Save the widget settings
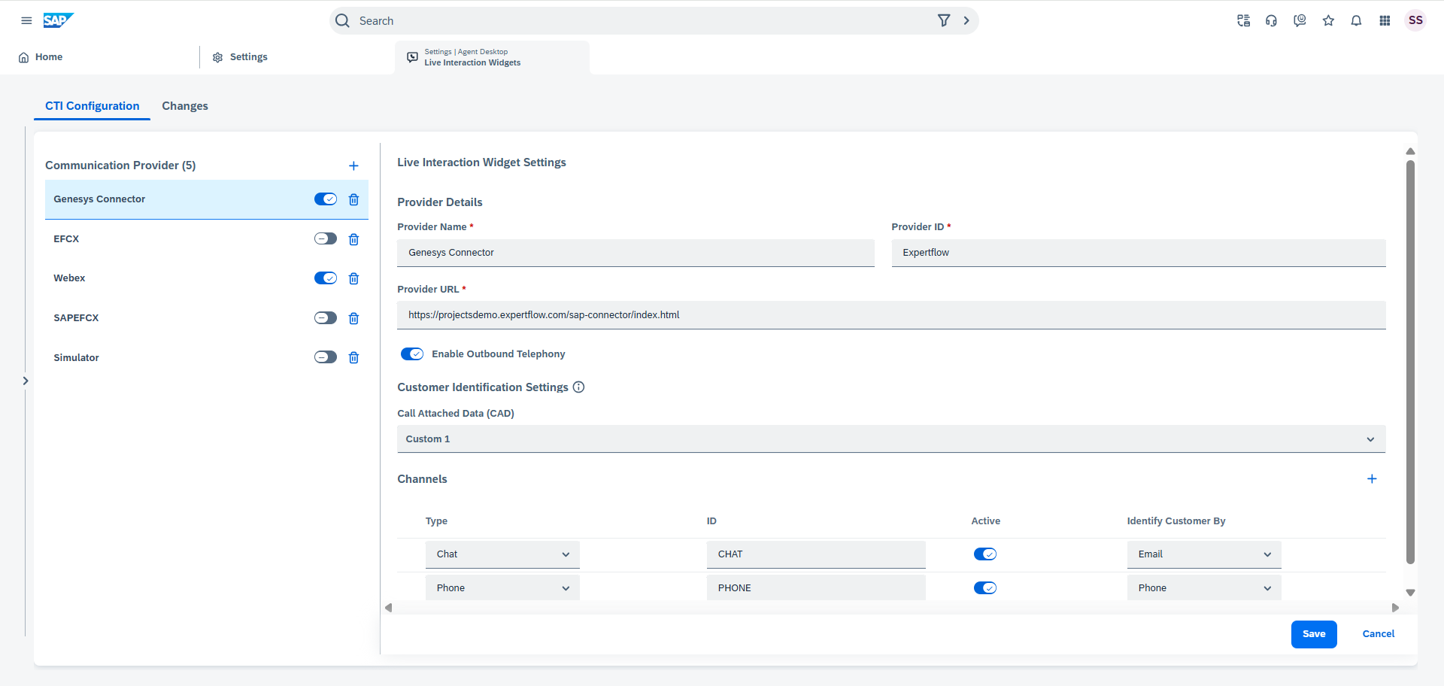The width and height of the screenshot is (1444, 686). [x=1313, y=634]
